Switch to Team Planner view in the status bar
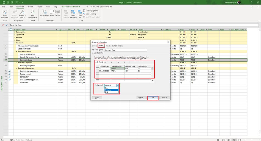 click(x=229, y=140)
